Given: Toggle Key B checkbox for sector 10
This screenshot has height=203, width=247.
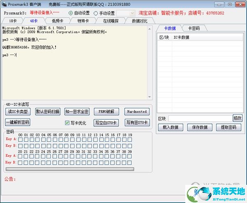Looking at the screenshot, I should [78, 146].
